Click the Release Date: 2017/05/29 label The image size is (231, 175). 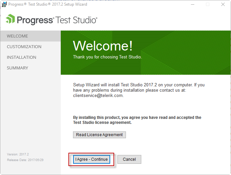tap(25, 160)
